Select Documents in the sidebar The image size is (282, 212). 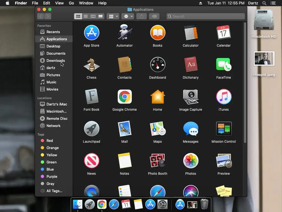(54, 53)
